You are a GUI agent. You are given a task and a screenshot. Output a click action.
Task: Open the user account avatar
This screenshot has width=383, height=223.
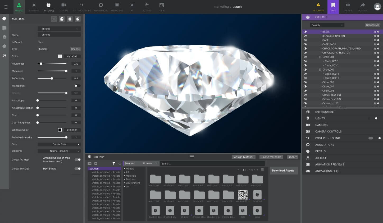[377, 7]
